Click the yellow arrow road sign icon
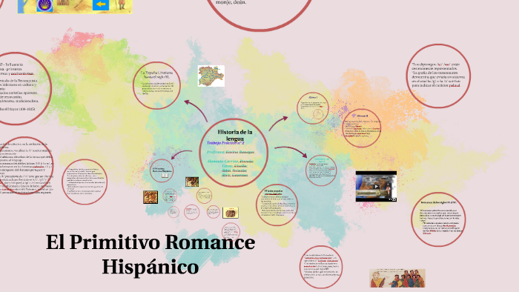Image resolution: width=519 pixels, height=292 pixels. (101, 4)
